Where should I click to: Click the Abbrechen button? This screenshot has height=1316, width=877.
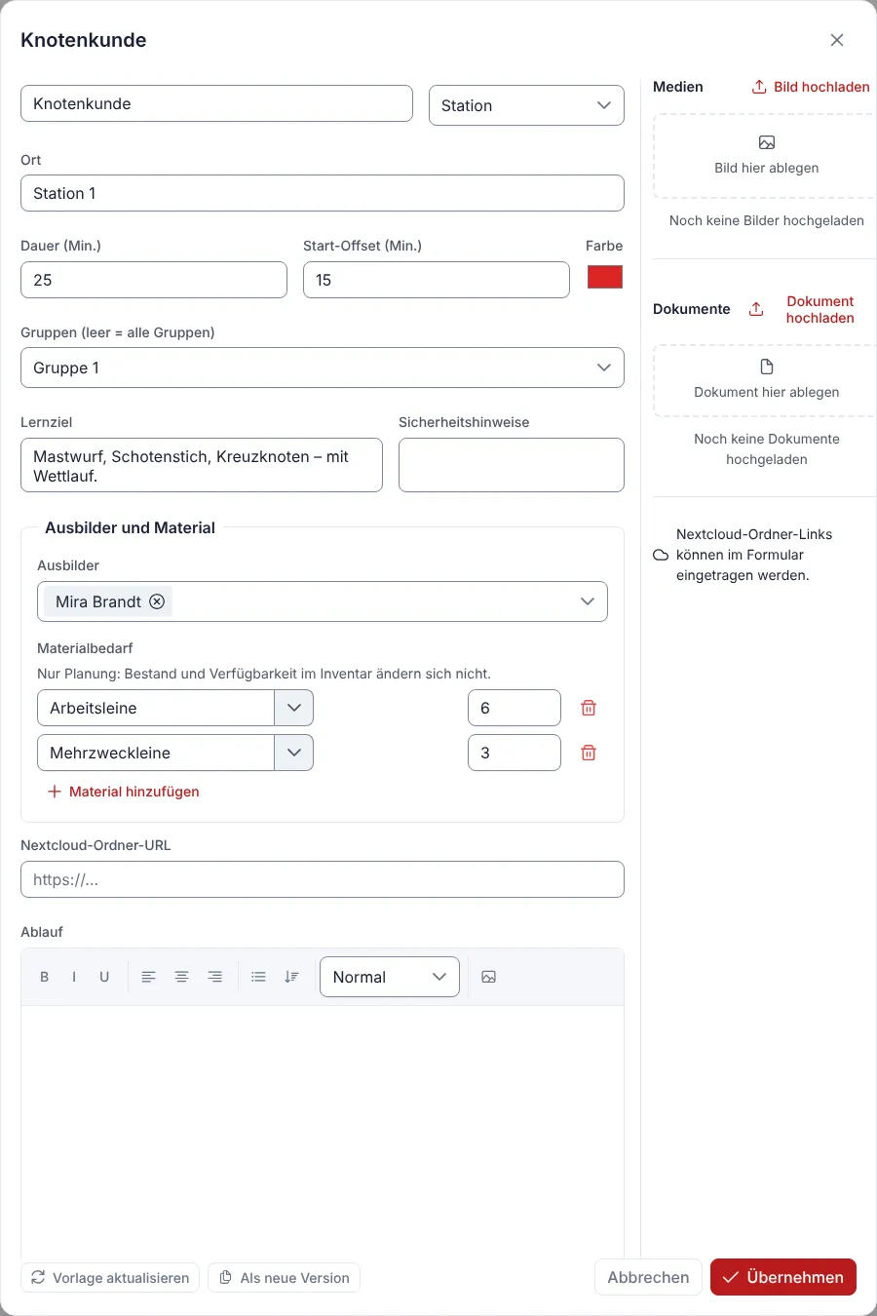coord(648,1277)
